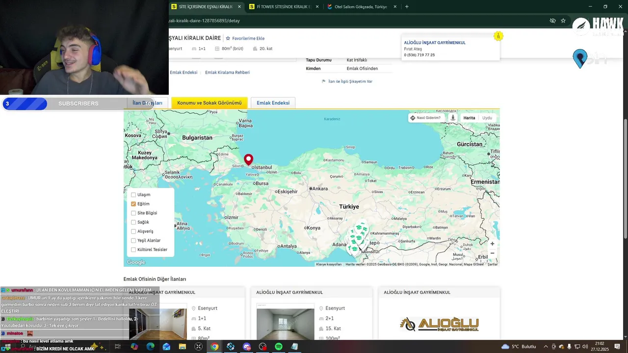Expand hidden system tray icons chevron

coord(546,347)
